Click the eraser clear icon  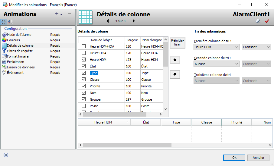(258, 21)
